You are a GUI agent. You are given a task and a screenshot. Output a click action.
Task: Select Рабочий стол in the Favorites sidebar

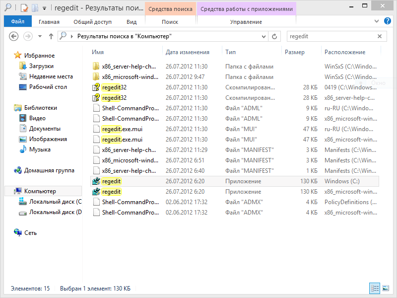click(48, 87)
